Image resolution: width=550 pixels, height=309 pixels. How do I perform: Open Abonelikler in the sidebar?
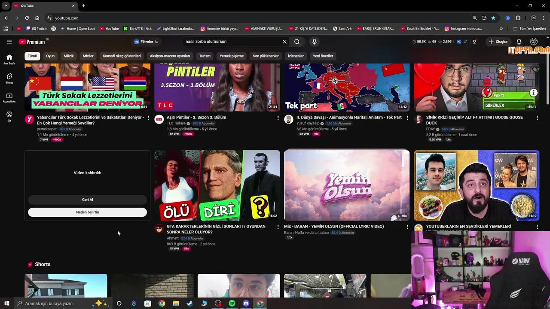coord(9,97)
